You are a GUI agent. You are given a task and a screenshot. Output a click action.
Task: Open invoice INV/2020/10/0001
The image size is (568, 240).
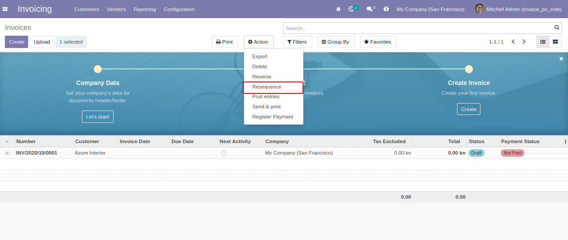(x=37, y=153)
